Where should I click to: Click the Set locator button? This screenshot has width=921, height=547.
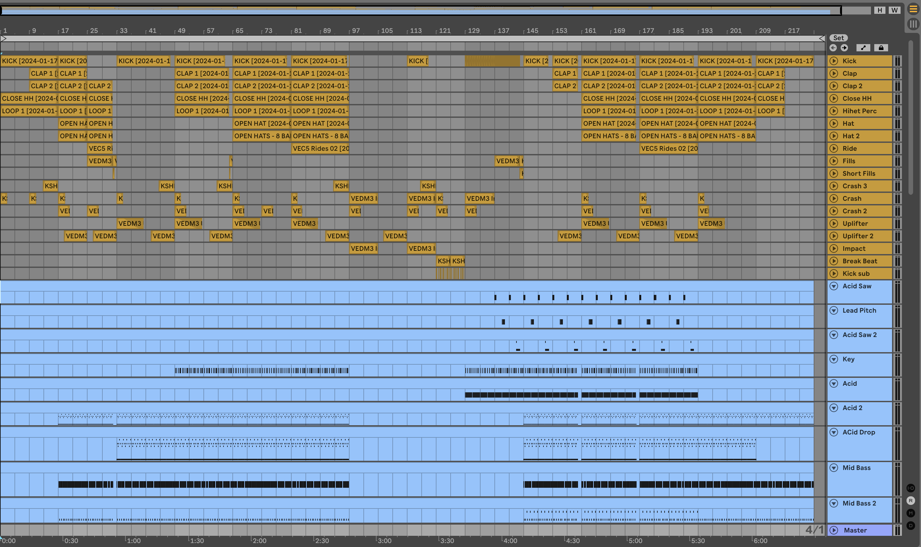coord(838,38)
